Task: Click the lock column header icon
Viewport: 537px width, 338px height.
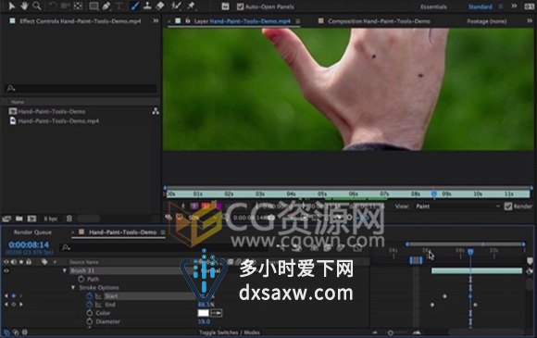Action: point(29,262)
